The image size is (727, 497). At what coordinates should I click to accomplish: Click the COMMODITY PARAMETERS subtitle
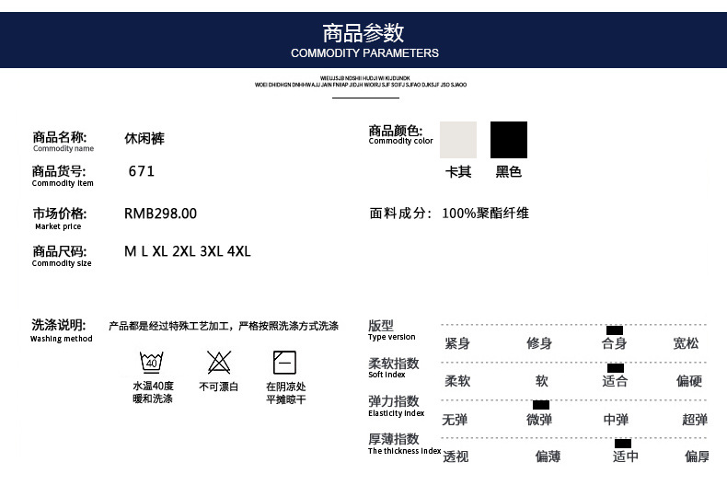coord(364,53)
